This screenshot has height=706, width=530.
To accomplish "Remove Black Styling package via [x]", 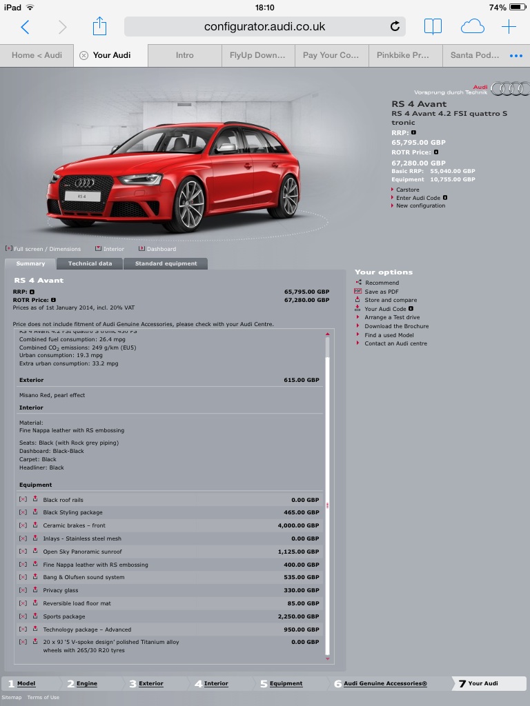I will [x=23, y=512].
